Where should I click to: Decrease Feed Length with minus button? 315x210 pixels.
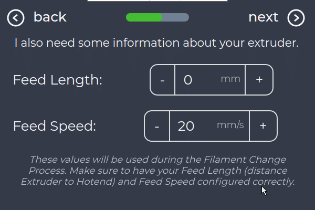click(162, 80)
